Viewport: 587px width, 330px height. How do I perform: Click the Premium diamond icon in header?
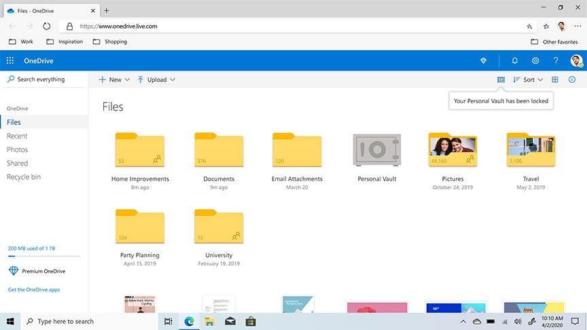(483, 60)
